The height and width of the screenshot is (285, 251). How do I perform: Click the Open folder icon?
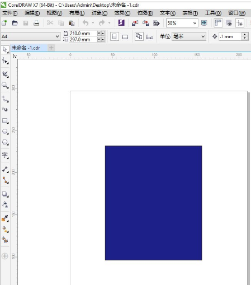point(15,23)
